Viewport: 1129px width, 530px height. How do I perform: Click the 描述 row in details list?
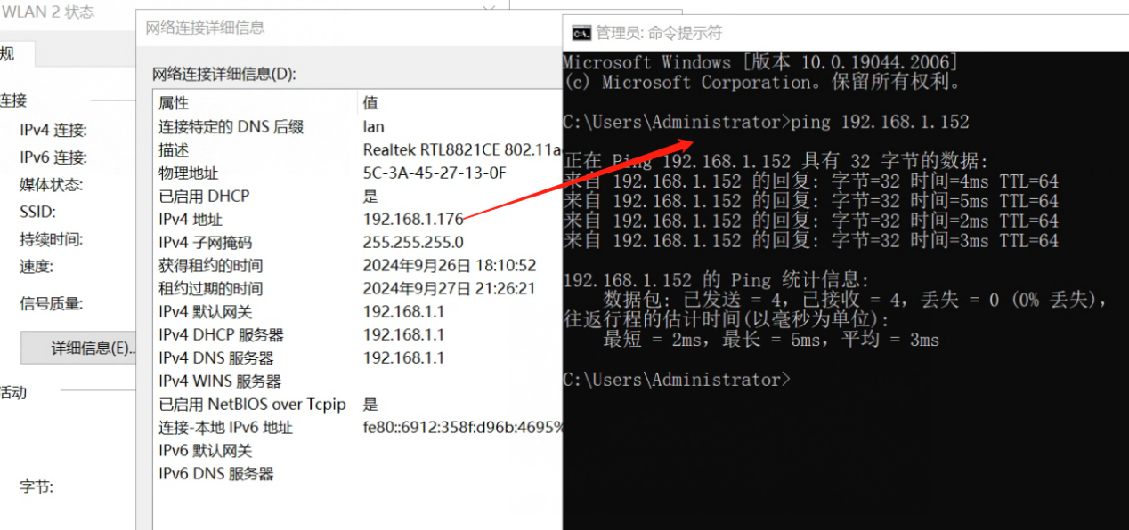click(174, 149)
